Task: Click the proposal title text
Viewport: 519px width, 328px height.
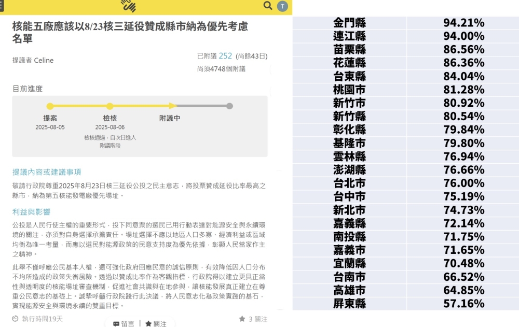Action: point(130,32)
